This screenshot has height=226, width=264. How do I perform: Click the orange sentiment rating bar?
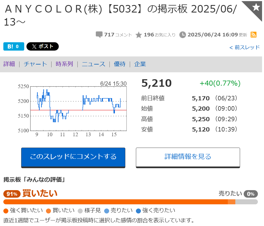pos(131,202)
